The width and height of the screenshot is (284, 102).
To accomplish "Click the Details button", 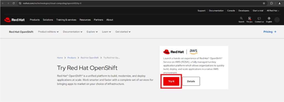I will click(x=191, y=81).
